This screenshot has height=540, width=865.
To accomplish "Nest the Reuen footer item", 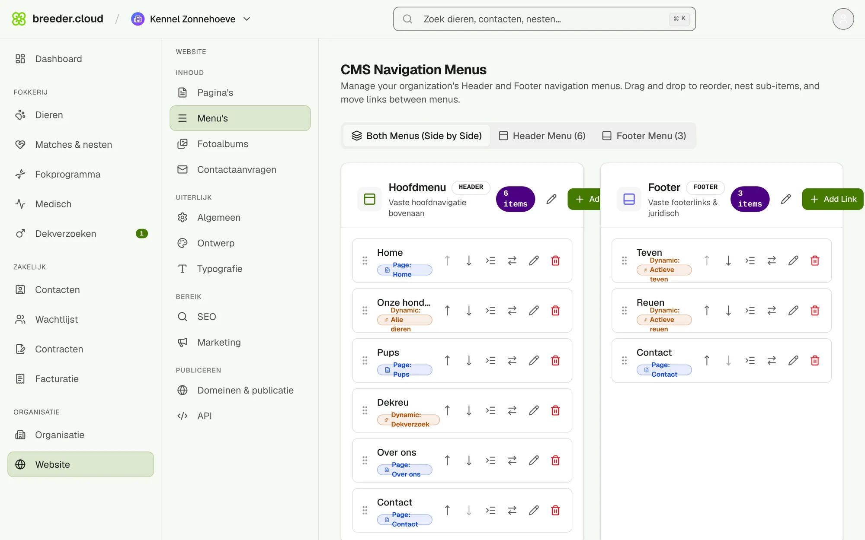I will pos(750,311).
